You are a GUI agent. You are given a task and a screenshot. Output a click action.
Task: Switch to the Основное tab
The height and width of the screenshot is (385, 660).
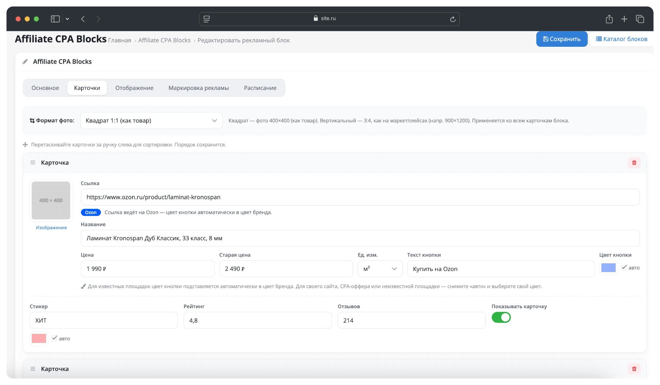tap(45, 88)
